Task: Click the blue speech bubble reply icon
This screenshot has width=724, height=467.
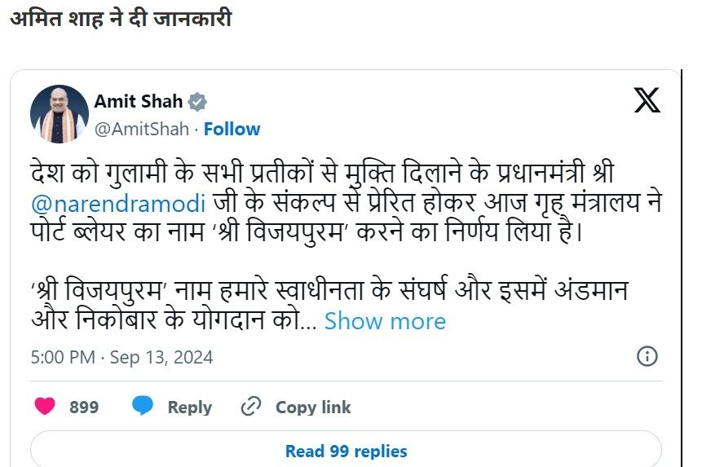Action: pos(143,407)
